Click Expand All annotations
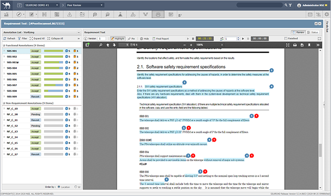The height and width of the screenshot is (196, 331). point(37,39)
